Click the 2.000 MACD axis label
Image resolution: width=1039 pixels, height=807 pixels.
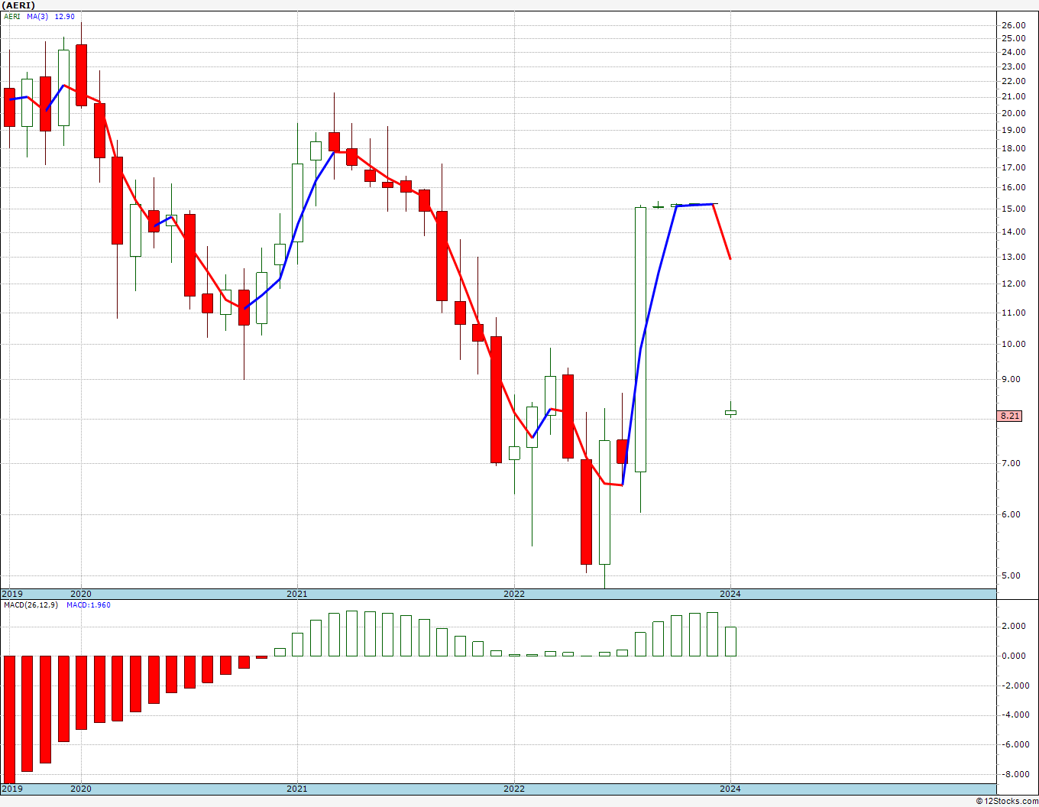(x=1015, y=626)
